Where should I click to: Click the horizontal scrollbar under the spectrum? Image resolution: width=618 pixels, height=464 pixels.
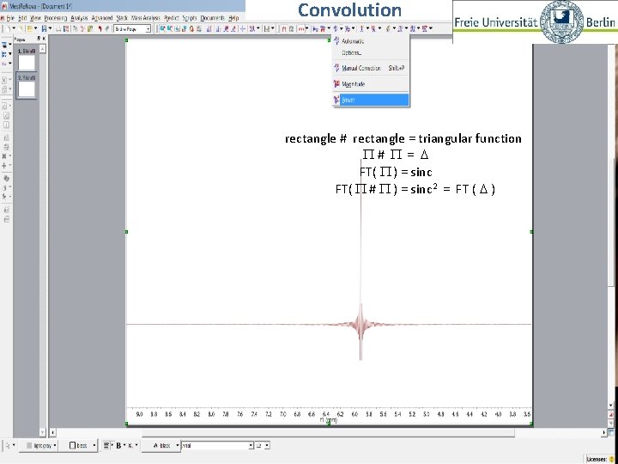point(328,433)
